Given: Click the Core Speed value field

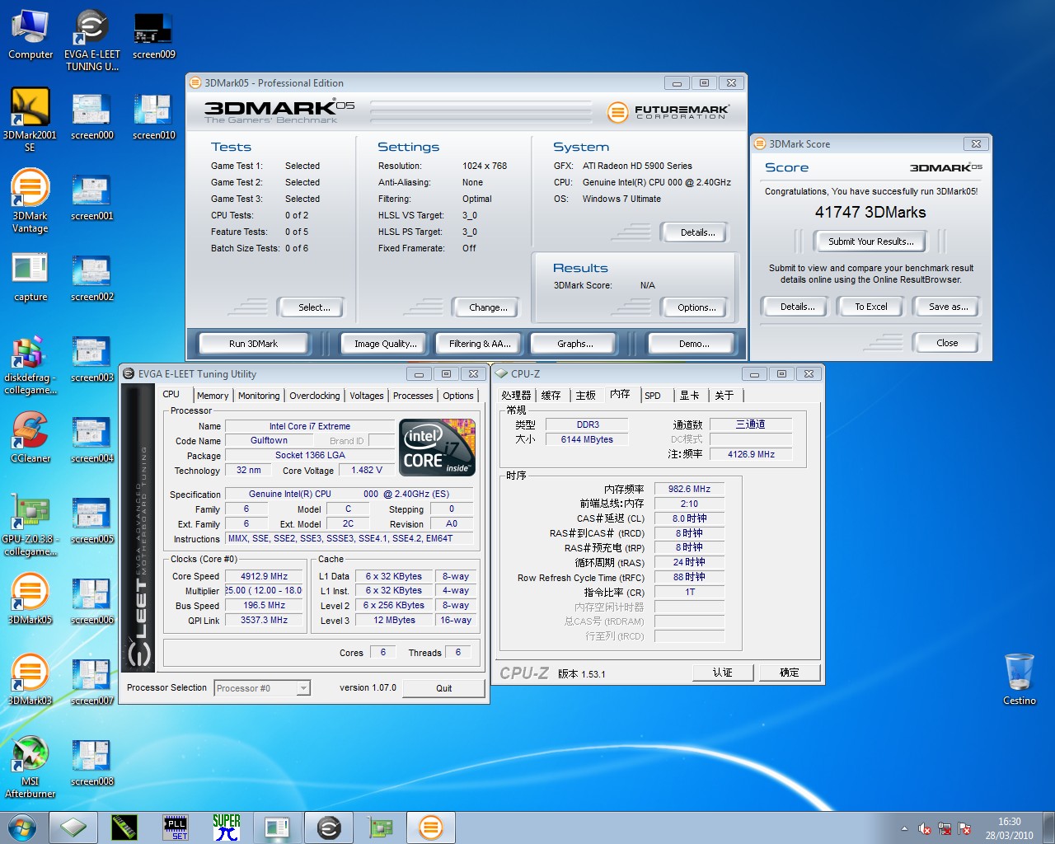Looking at the screenshot, I should 265,576.
